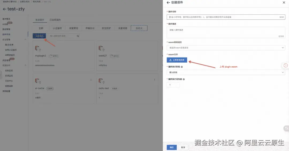Open 业务监控 in the sidebar
Screen dimensions: 289x151
point(9,71)
